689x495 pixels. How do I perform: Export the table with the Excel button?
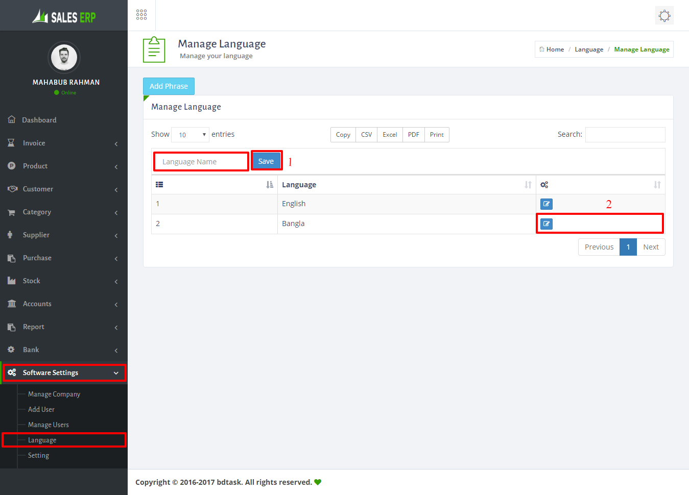[x=390, y=135]
